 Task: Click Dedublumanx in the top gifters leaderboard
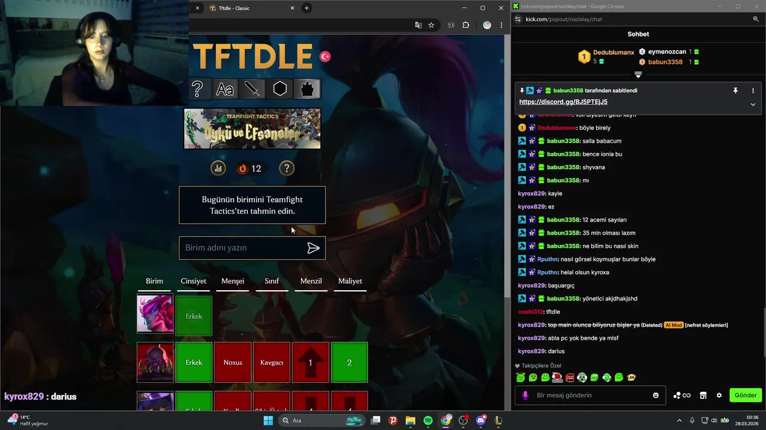(x=613, y=53)
